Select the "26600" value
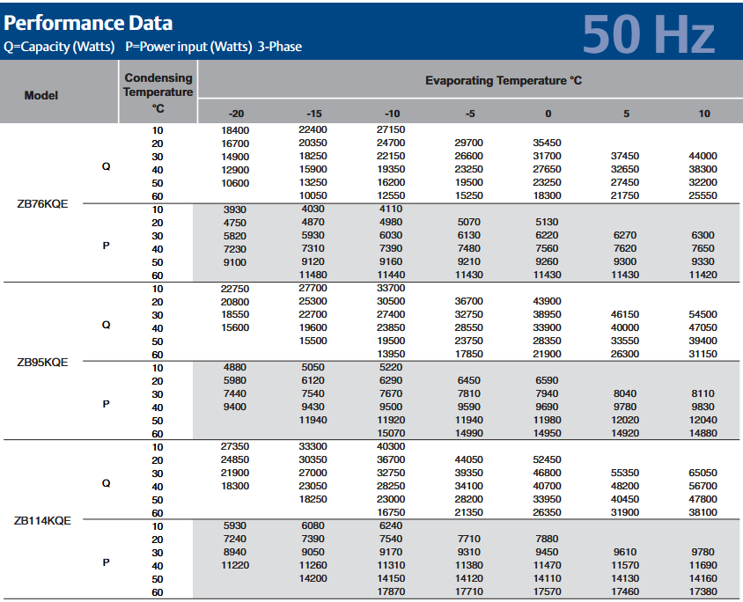Viewport: 743px width, 602px height. click(x=468, y=156)
